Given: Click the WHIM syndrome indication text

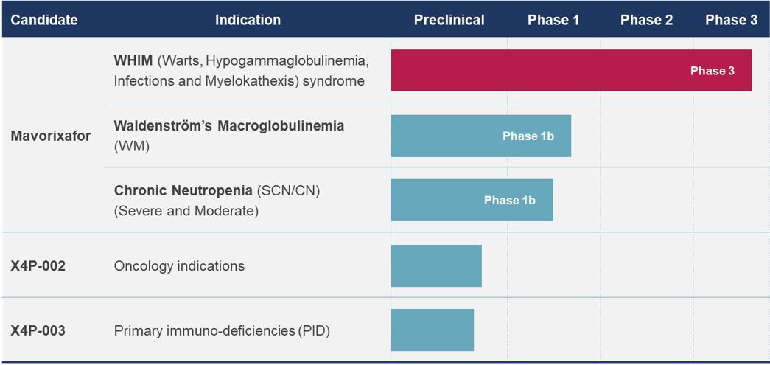Looking at the screenshot, I should coord(240,70).
